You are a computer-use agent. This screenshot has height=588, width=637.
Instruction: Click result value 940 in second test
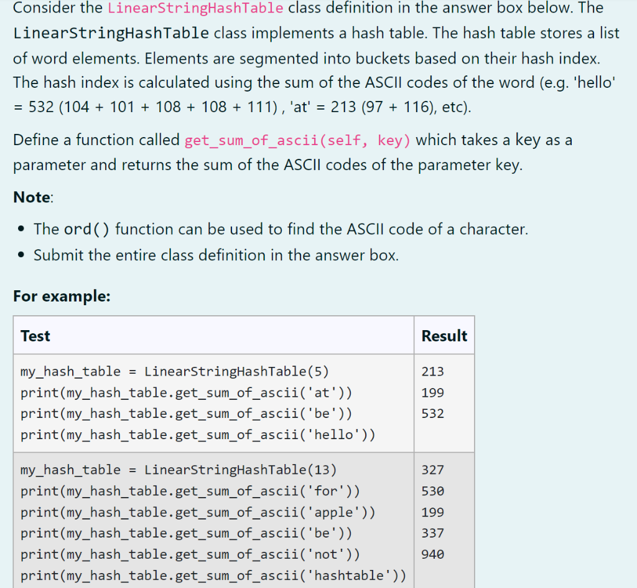point(431,554)
